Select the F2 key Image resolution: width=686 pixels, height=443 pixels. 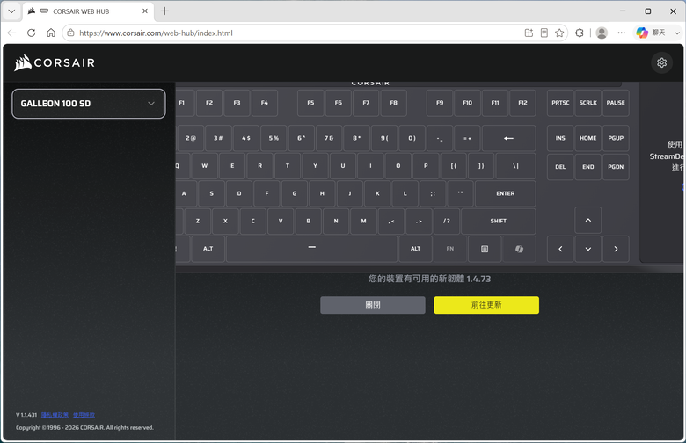coord(209,103)
